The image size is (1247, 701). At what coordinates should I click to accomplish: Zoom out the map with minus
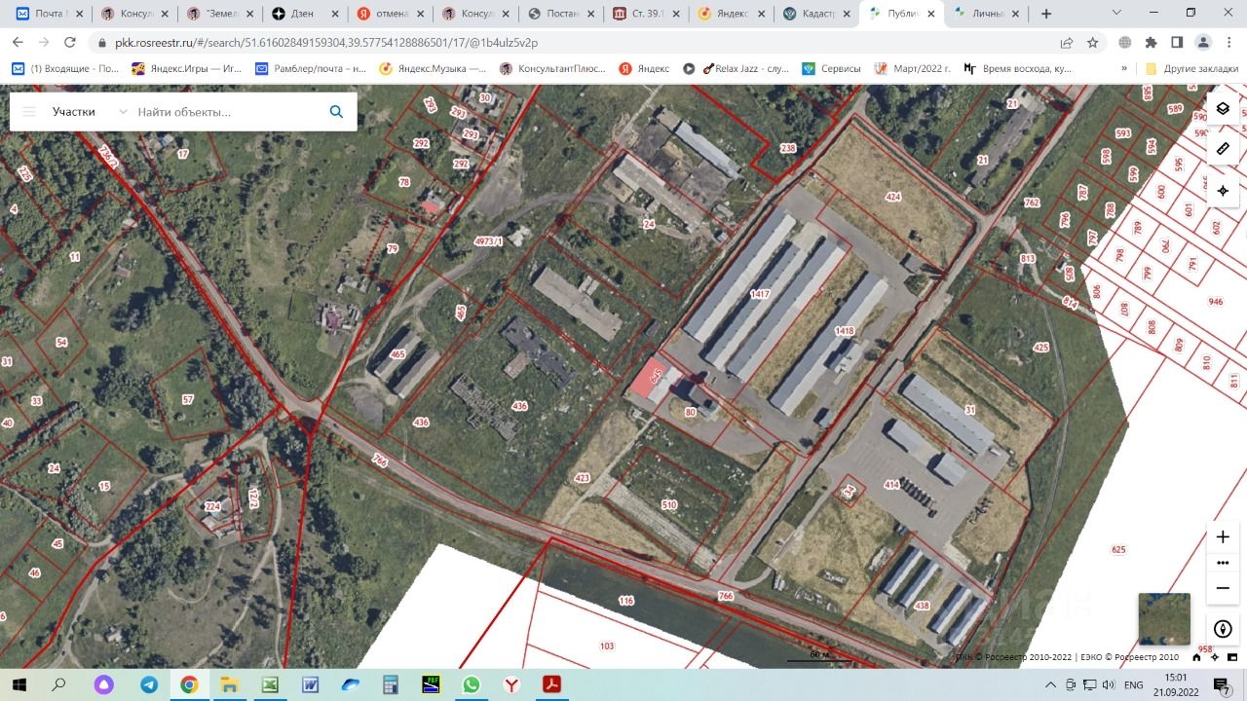click(1223, 588)
